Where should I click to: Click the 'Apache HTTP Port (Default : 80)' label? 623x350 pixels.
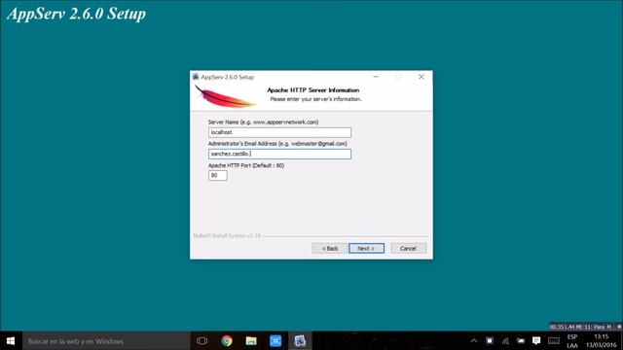pos(246,165)
